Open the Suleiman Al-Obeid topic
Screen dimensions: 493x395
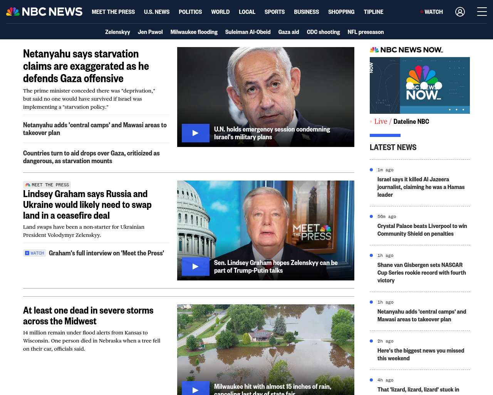coord(248,32)
